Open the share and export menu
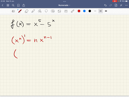This screenshot has width=129, height=97. [24, 5]
